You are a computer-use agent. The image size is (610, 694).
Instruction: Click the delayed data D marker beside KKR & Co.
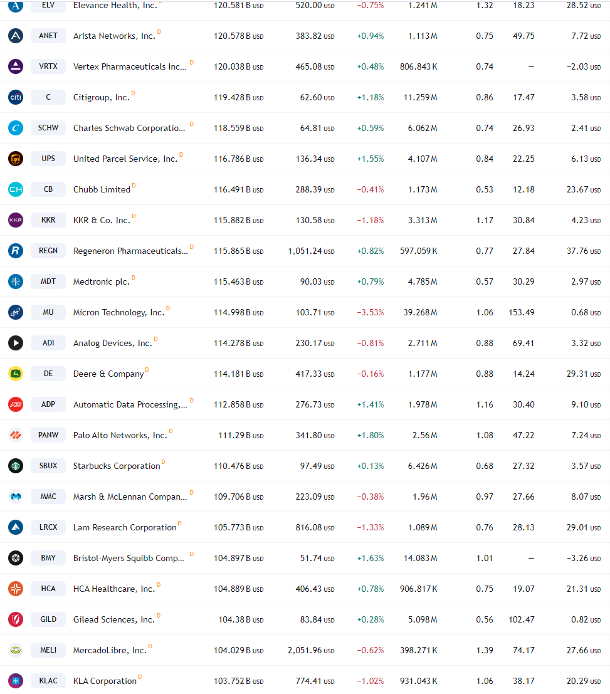point(134,216)
